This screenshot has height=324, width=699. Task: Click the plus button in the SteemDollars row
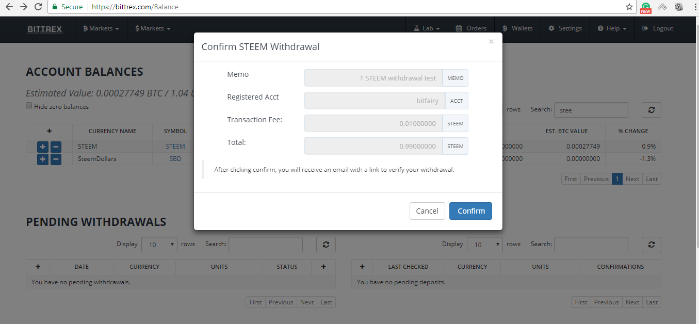(x=43, y=159)
